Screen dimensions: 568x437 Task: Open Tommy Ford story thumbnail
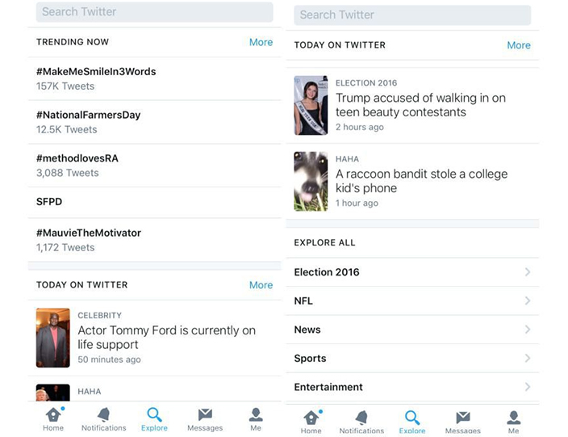tap(53, 338)
